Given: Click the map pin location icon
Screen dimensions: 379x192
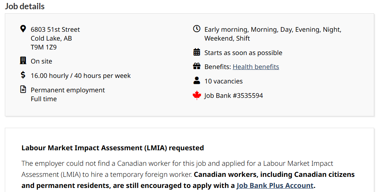Looking at the screenshot, I should (x=23, y=29).
